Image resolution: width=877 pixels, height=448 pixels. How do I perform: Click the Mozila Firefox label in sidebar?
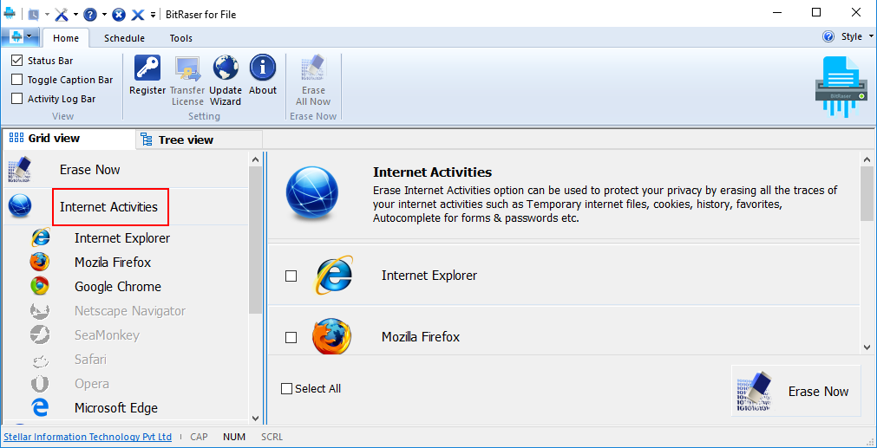click(113, 262)
